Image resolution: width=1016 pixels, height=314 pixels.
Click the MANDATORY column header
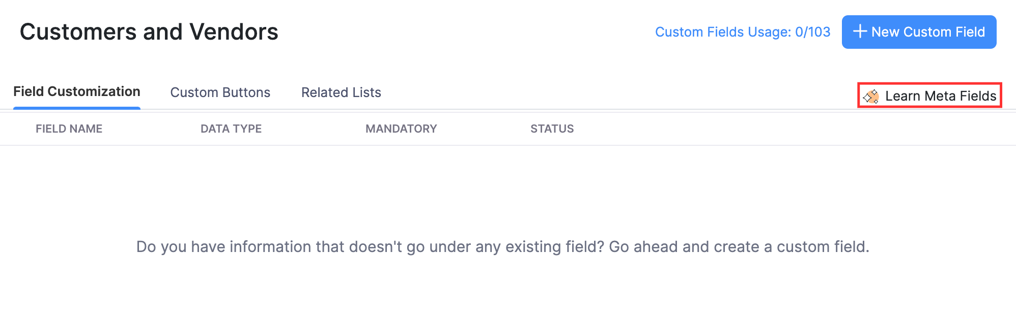402,129
